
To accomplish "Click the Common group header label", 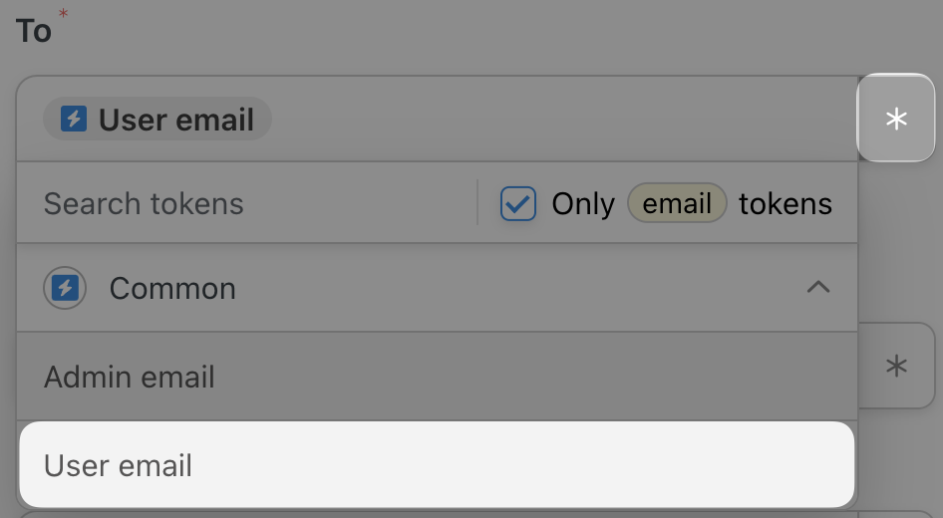I will pyautogui.click(x=172, y=289).
